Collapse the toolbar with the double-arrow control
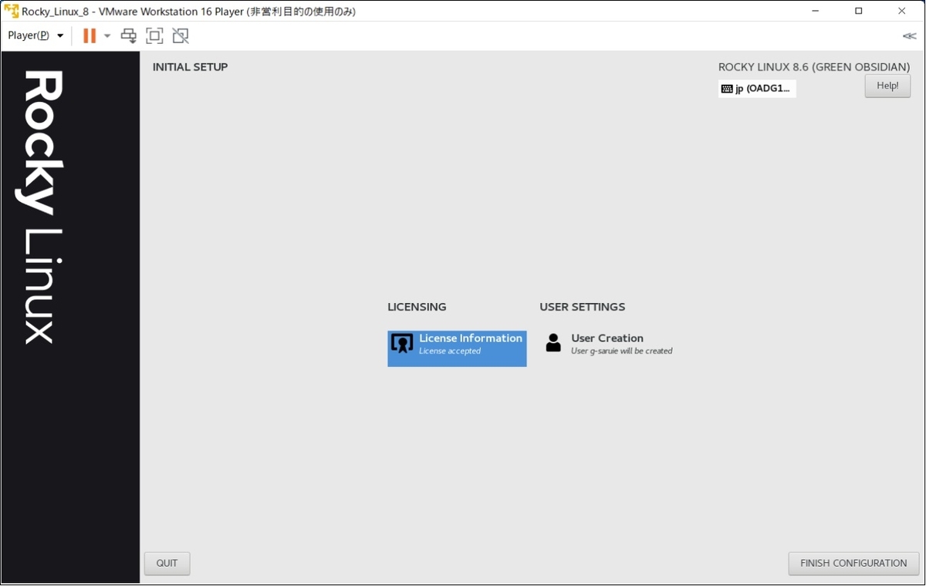926x586 pixels. pos(909,35)
